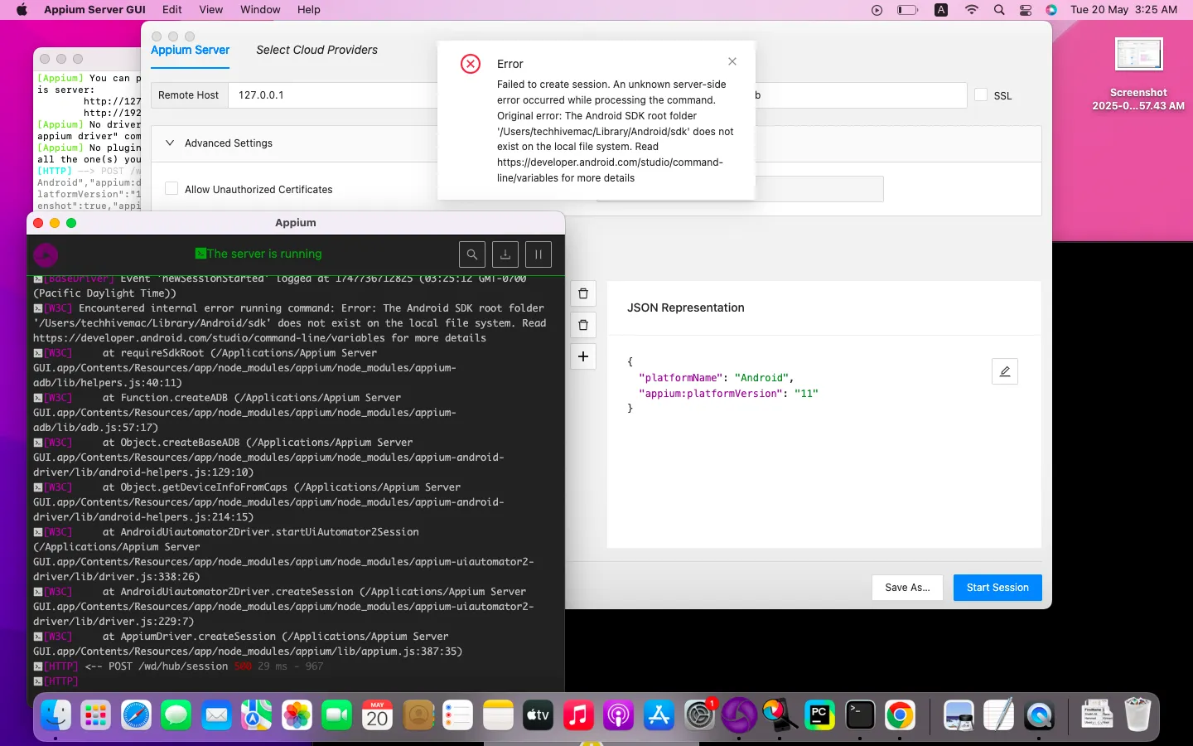The width and height of the screenshot is (1193, 746).
Task: Open the Help menu
Action: click(309, 10)
